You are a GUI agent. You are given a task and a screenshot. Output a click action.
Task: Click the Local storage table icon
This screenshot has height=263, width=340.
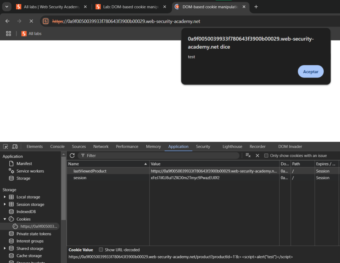click(x=11, y=197)
